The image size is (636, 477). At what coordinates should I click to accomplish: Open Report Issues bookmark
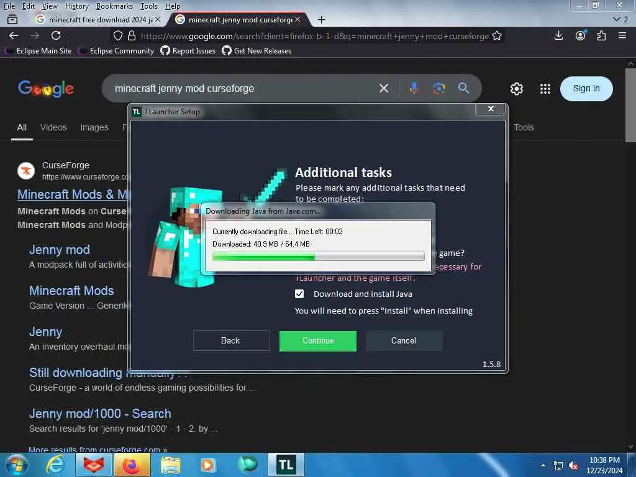(188, 51)
